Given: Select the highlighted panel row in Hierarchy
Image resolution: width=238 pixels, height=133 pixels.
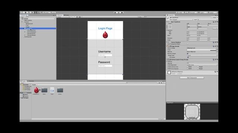Looking at the screenshot, I should pos(38,28).
